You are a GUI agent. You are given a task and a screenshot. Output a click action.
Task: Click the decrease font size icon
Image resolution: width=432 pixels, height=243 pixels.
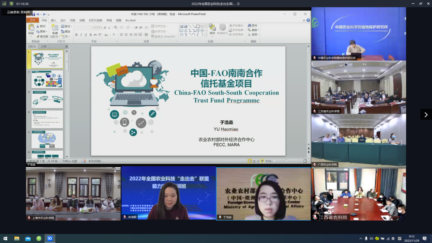click(x=110, y=28)
